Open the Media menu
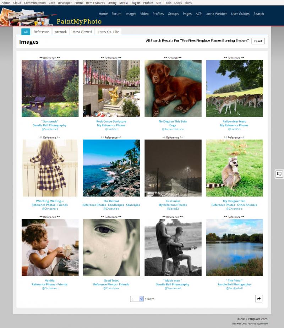 coord(123,3)
